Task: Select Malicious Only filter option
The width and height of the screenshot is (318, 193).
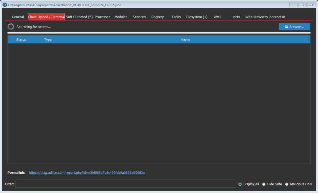Action: pos(287,184)
